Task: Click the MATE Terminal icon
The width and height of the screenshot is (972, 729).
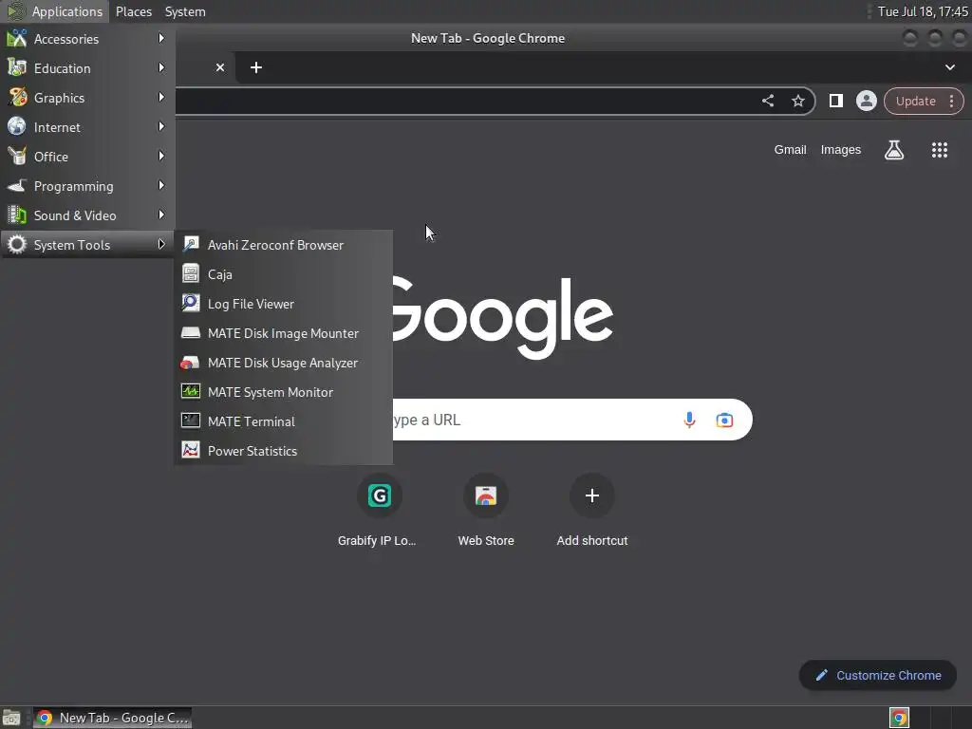Action: [x=190, y=421]
